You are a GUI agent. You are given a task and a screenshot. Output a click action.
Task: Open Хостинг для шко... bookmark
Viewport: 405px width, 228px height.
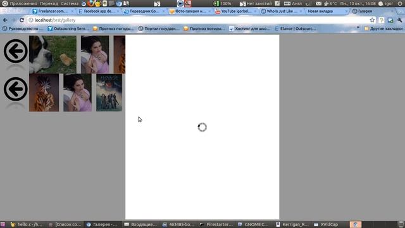(249, 28)
